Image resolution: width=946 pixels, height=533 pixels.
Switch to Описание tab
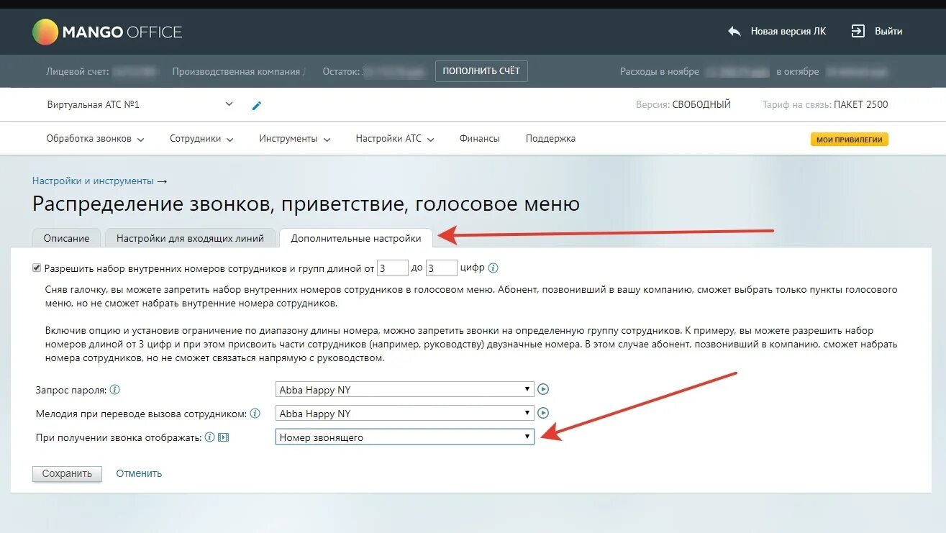(x=66, y=238)
